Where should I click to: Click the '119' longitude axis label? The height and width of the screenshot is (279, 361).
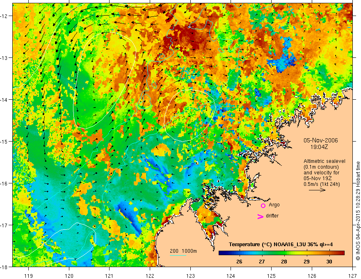(29, 276)
